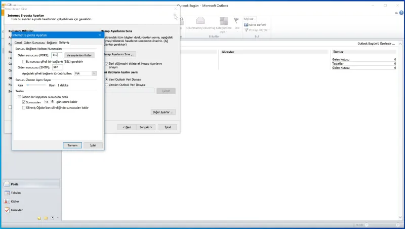Click the Gelen sunucusu (POP3) port field

(x=57, y=55)
